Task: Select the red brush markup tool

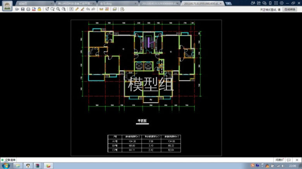Action: (x=82, y=9)
